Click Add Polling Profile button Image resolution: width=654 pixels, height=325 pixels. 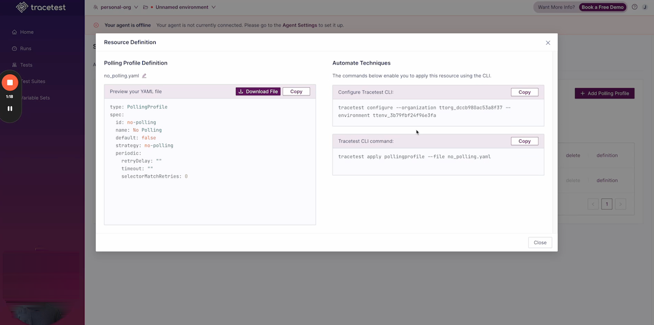[604, 93]
